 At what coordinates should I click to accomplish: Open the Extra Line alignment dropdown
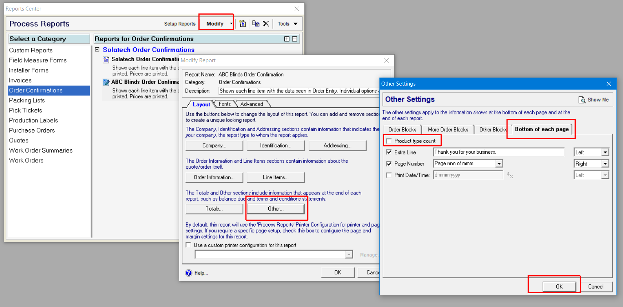(605, 152)
